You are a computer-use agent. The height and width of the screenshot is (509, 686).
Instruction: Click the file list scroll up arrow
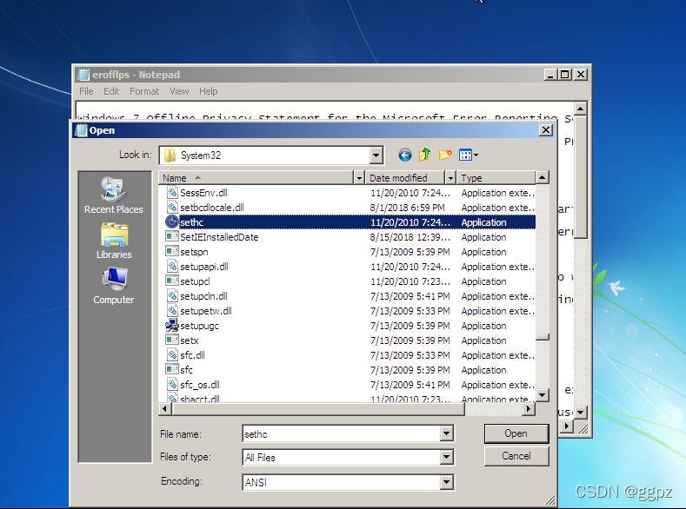tap(543, 177)
